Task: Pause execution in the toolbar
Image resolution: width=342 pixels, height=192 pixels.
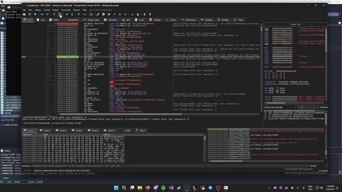Action: (48, 14)
